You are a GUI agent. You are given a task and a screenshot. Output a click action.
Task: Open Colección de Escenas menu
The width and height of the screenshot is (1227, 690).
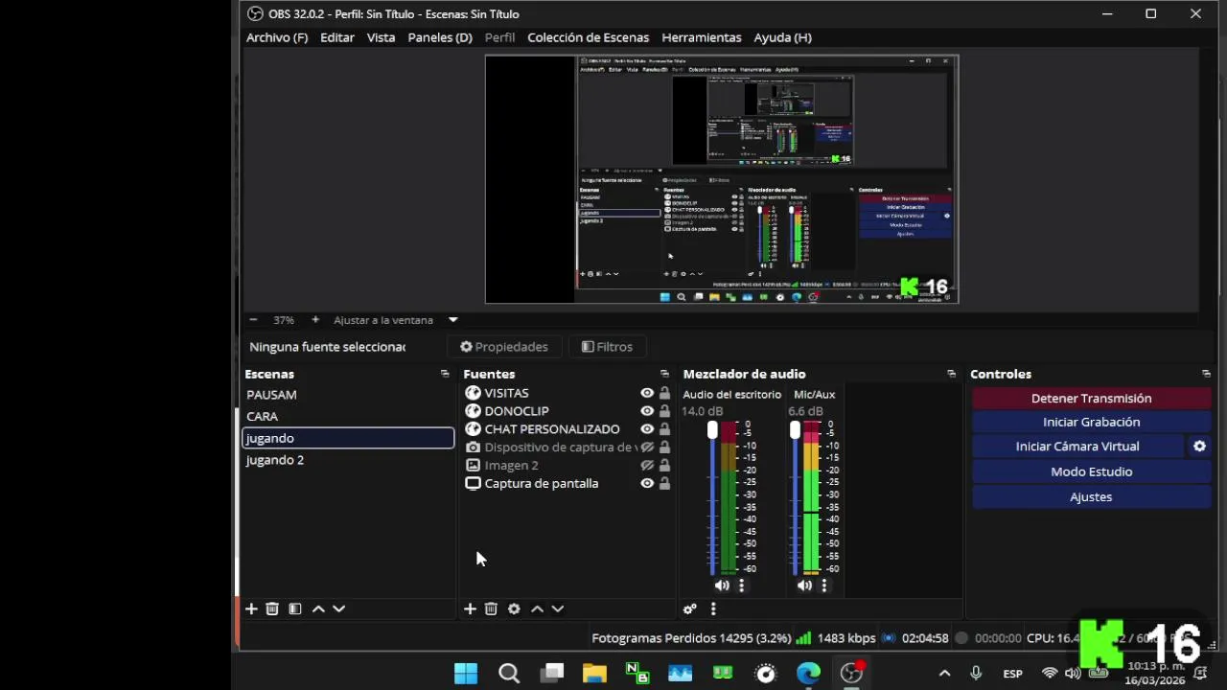(x=589, y=37)
